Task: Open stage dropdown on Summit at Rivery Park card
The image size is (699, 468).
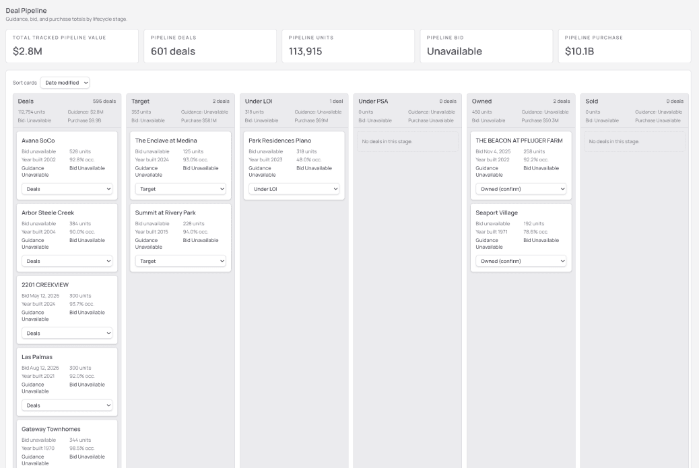Action: 180,261
